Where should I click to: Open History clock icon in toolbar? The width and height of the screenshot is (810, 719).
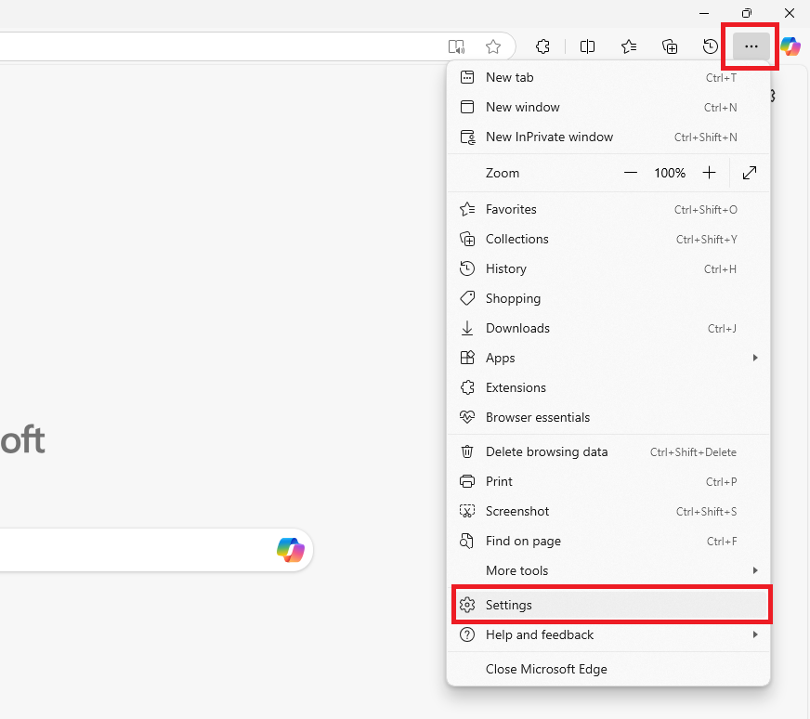coord(711,46)
